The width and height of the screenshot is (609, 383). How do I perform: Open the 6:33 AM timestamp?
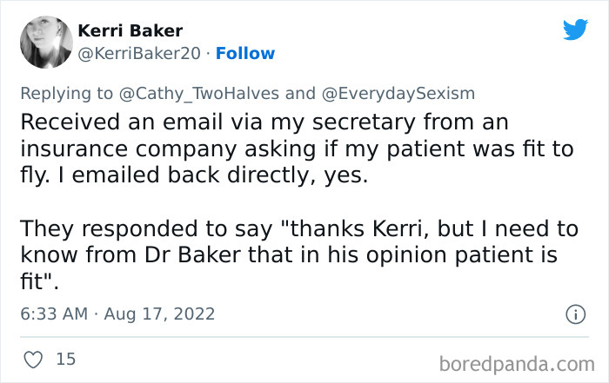pyautogui.click(x=53, y=314)
